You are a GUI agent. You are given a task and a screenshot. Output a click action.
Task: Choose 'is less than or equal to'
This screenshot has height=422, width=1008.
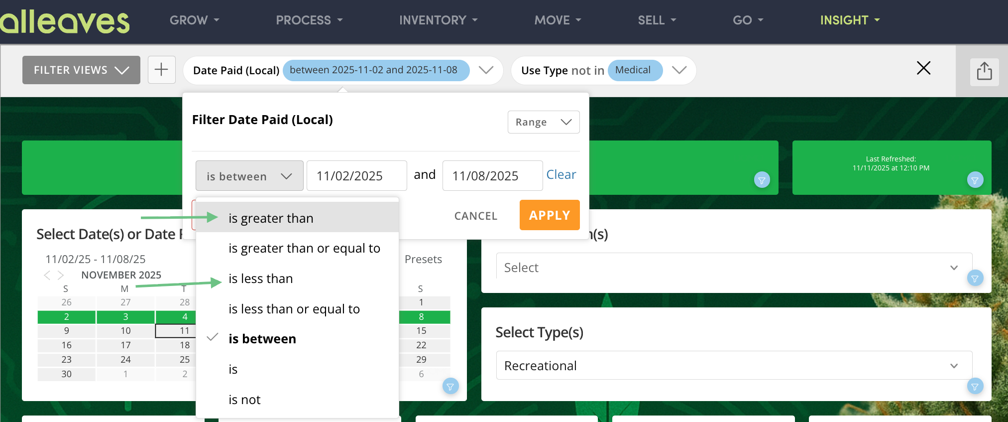click(x=297, y=309)
